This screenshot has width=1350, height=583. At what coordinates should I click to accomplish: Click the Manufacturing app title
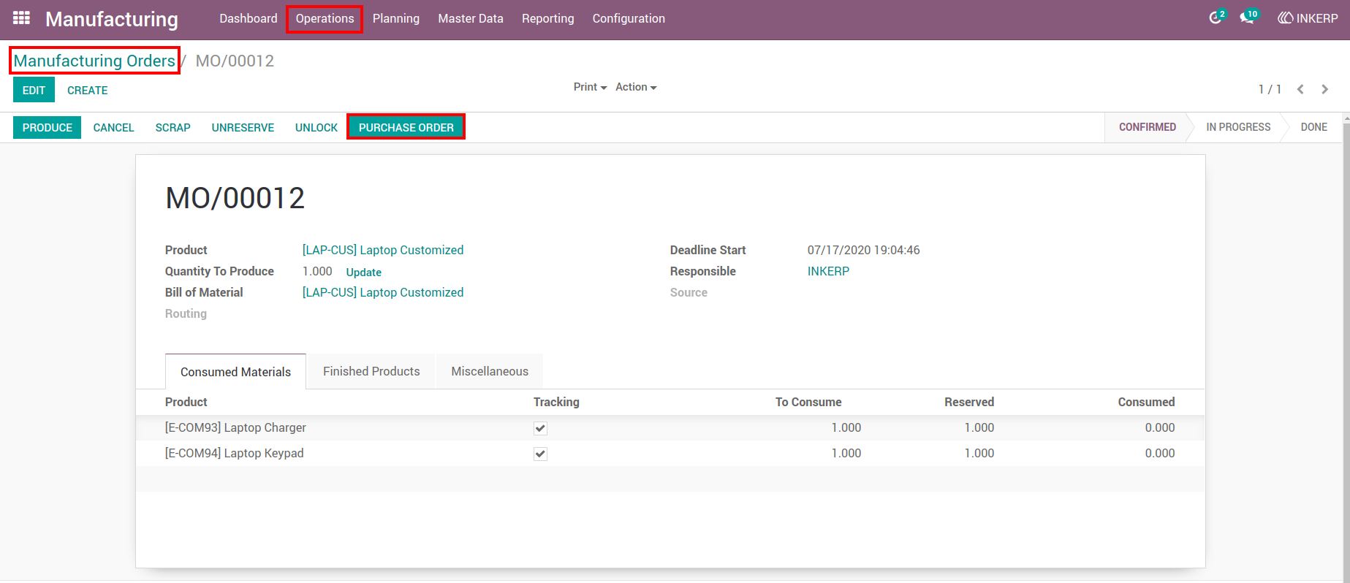[x=112, y=19]
